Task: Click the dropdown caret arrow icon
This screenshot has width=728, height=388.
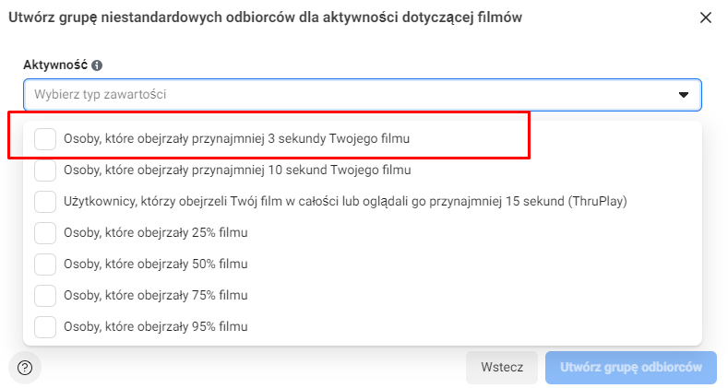Action: (x=684, y=95)
